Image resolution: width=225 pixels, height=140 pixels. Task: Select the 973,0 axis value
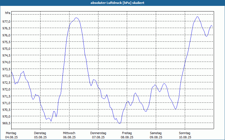[x=6, y=76]
